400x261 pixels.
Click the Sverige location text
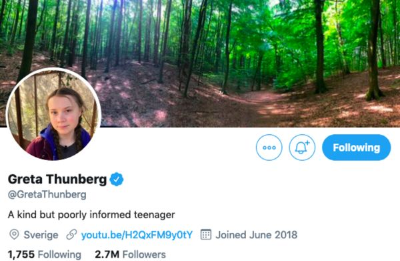[x=41, y=235]
